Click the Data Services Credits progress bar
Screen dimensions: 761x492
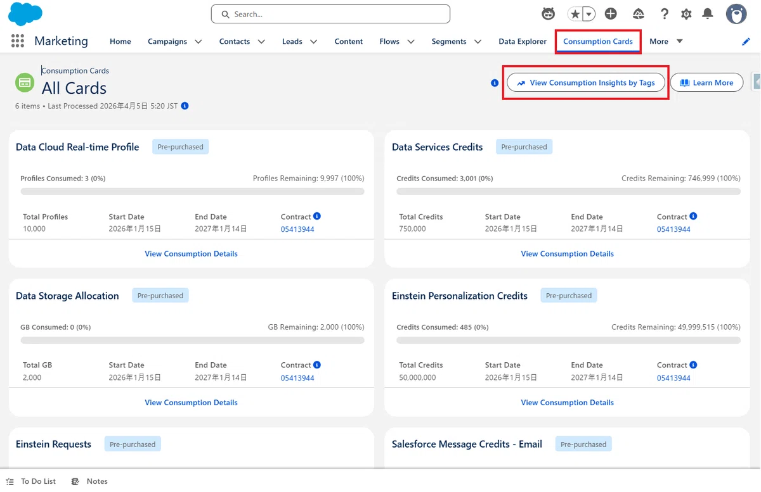click(x=568, y=191)
